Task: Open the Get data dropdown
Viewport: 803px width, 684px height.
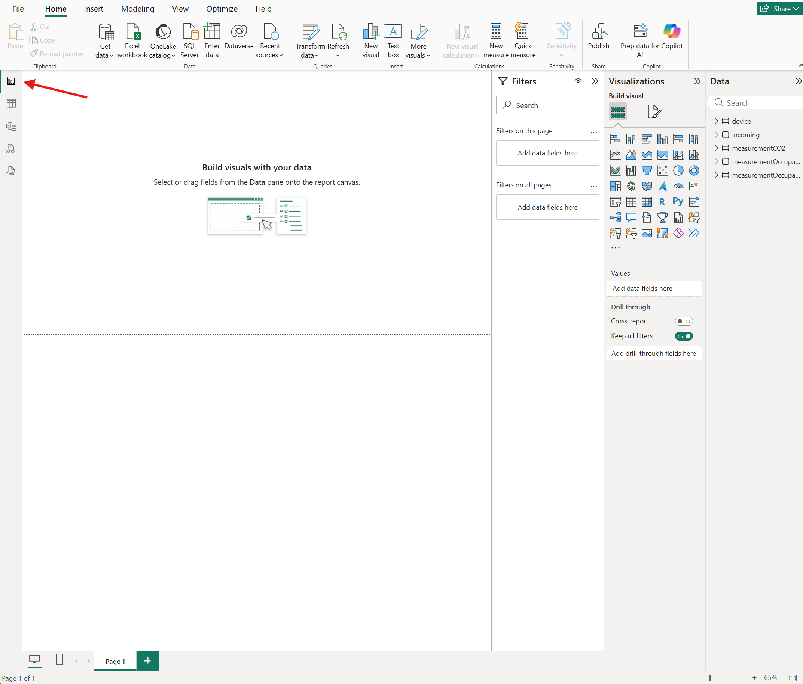Action: (104, 41)
